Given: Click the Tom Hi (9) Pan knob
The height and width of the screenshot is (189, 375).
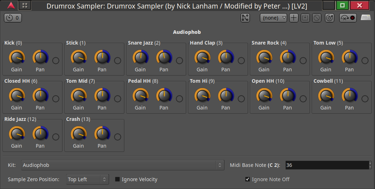Looking at the screenshot, I should click(x=226, y=96).
